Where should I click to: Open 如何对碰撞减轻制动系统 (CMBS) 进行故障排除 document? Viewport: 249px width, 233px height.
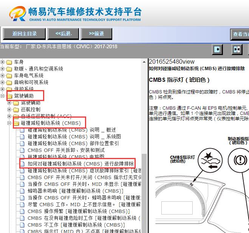coord(81,164)
